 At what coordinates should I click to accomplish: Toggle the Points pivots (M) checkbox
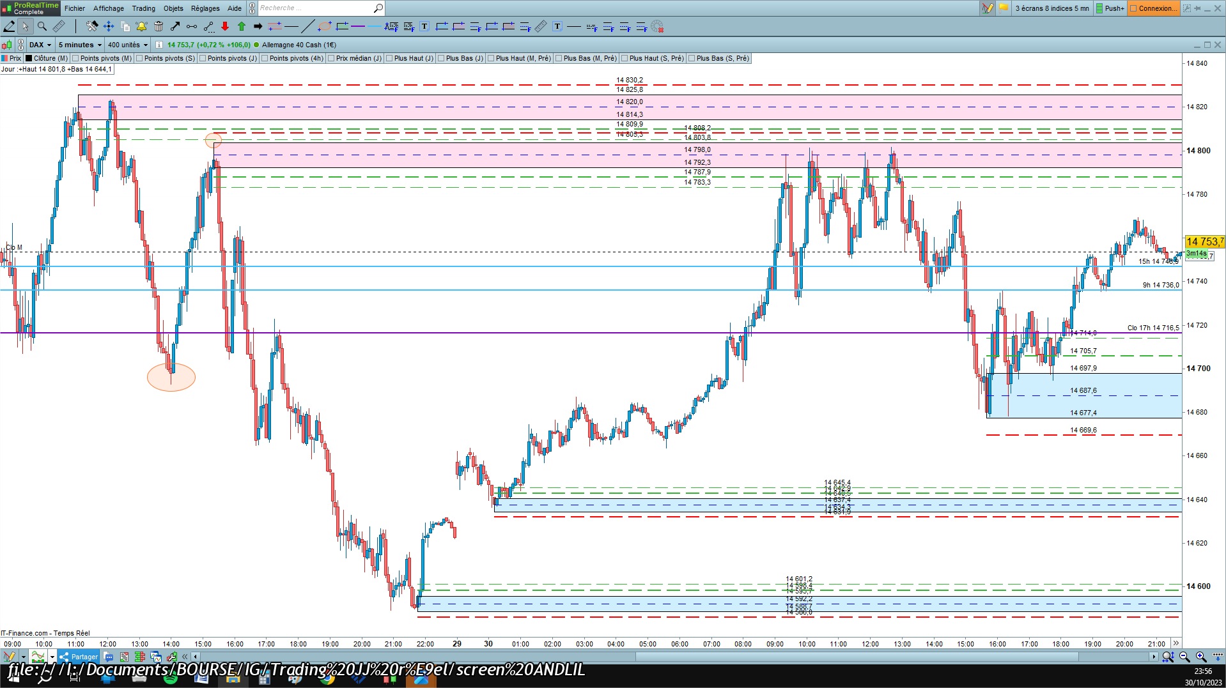[x=76, y=58]
